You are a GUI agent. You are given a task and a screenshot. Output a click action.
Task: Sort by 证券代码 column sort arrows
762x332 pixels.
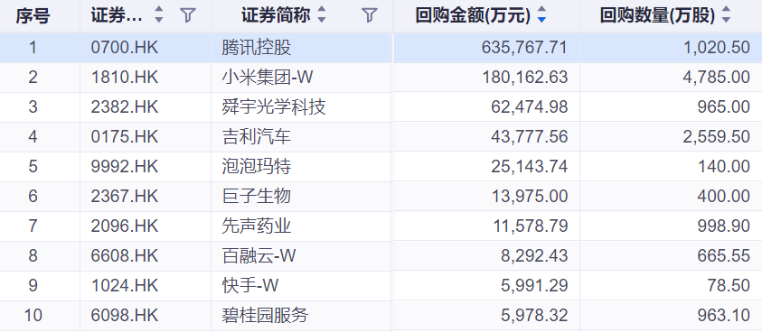point(159,15)
